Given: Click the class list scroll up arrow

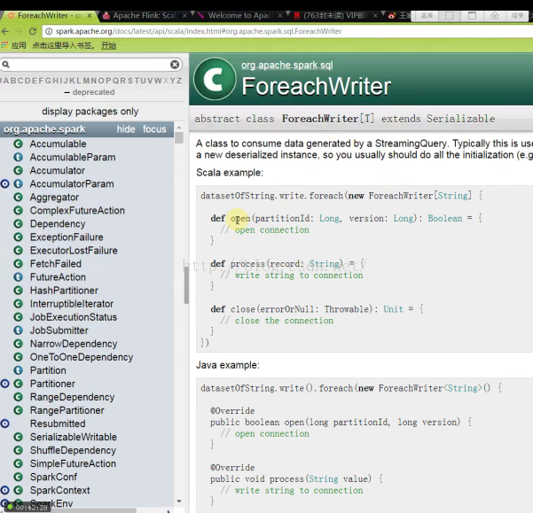Looking at the screenshot, I should pos(179,128).
